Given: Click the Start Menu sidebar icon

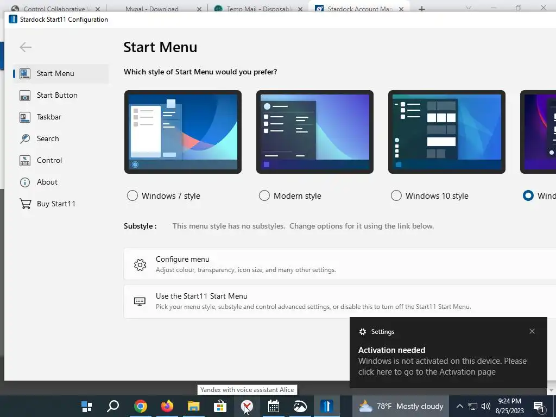Looking at the screenshot, I should click(x=25, y=73).
